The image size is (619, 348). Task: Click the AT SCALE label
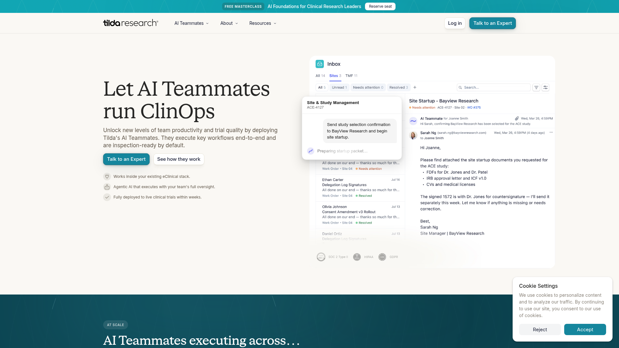[115, 325]
